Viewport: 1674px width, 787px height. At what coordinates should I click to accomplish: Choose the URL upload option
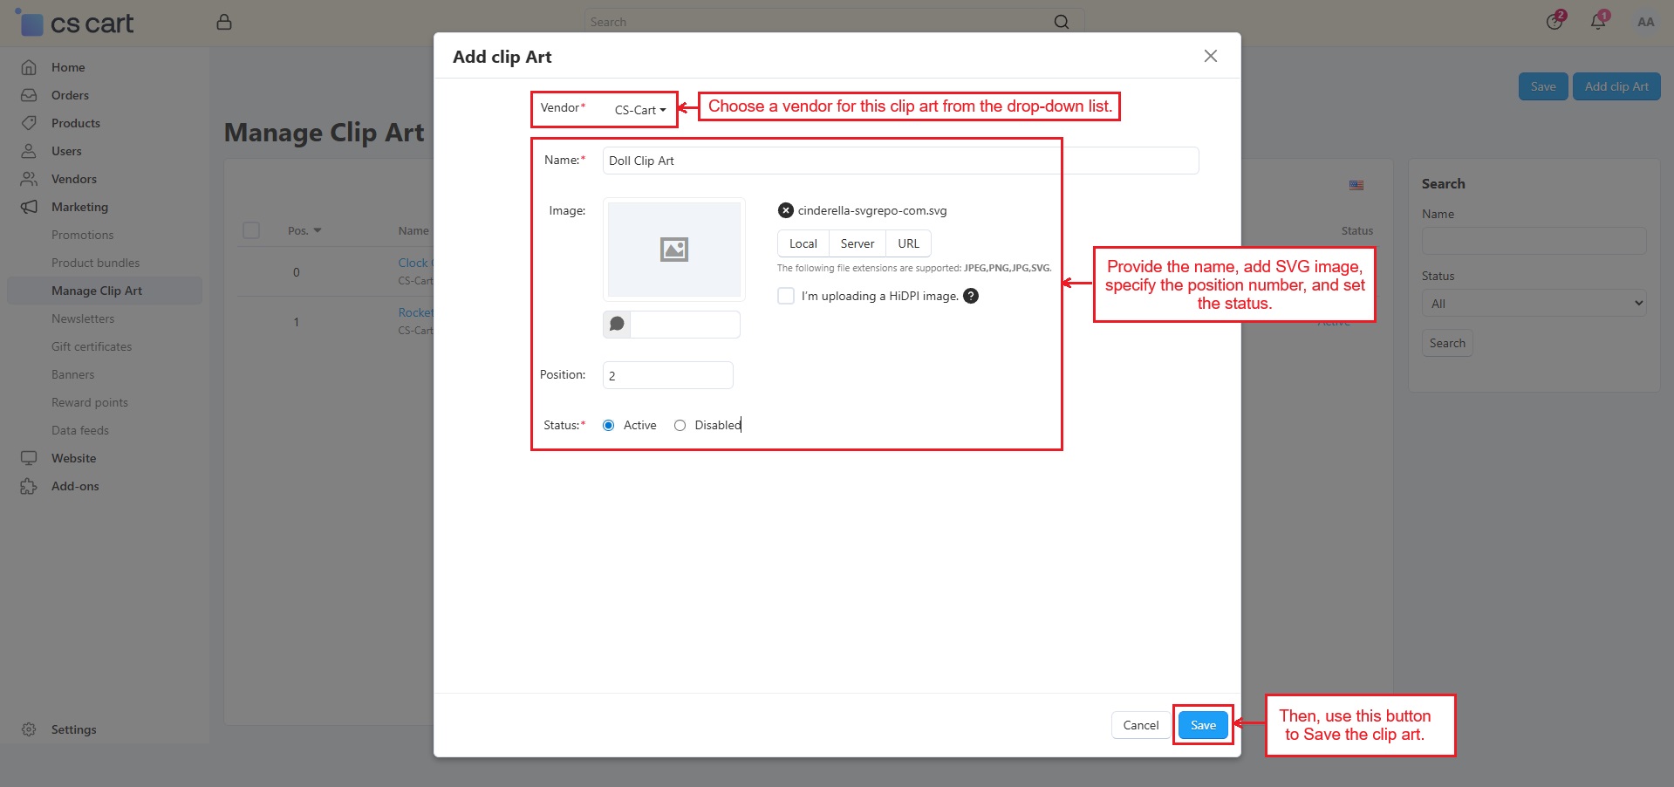(908, 243)
